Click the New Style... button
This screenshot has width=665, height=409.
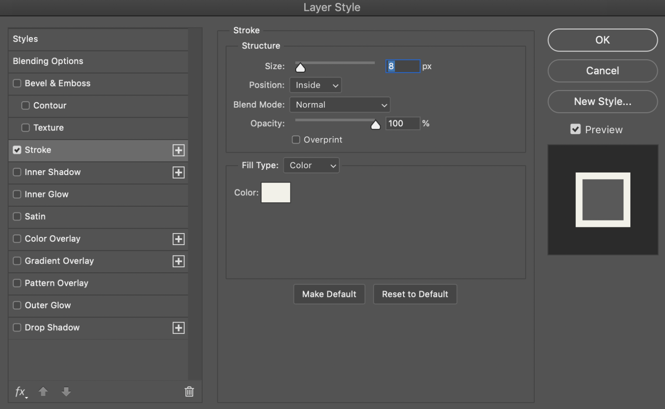(603, 102)
